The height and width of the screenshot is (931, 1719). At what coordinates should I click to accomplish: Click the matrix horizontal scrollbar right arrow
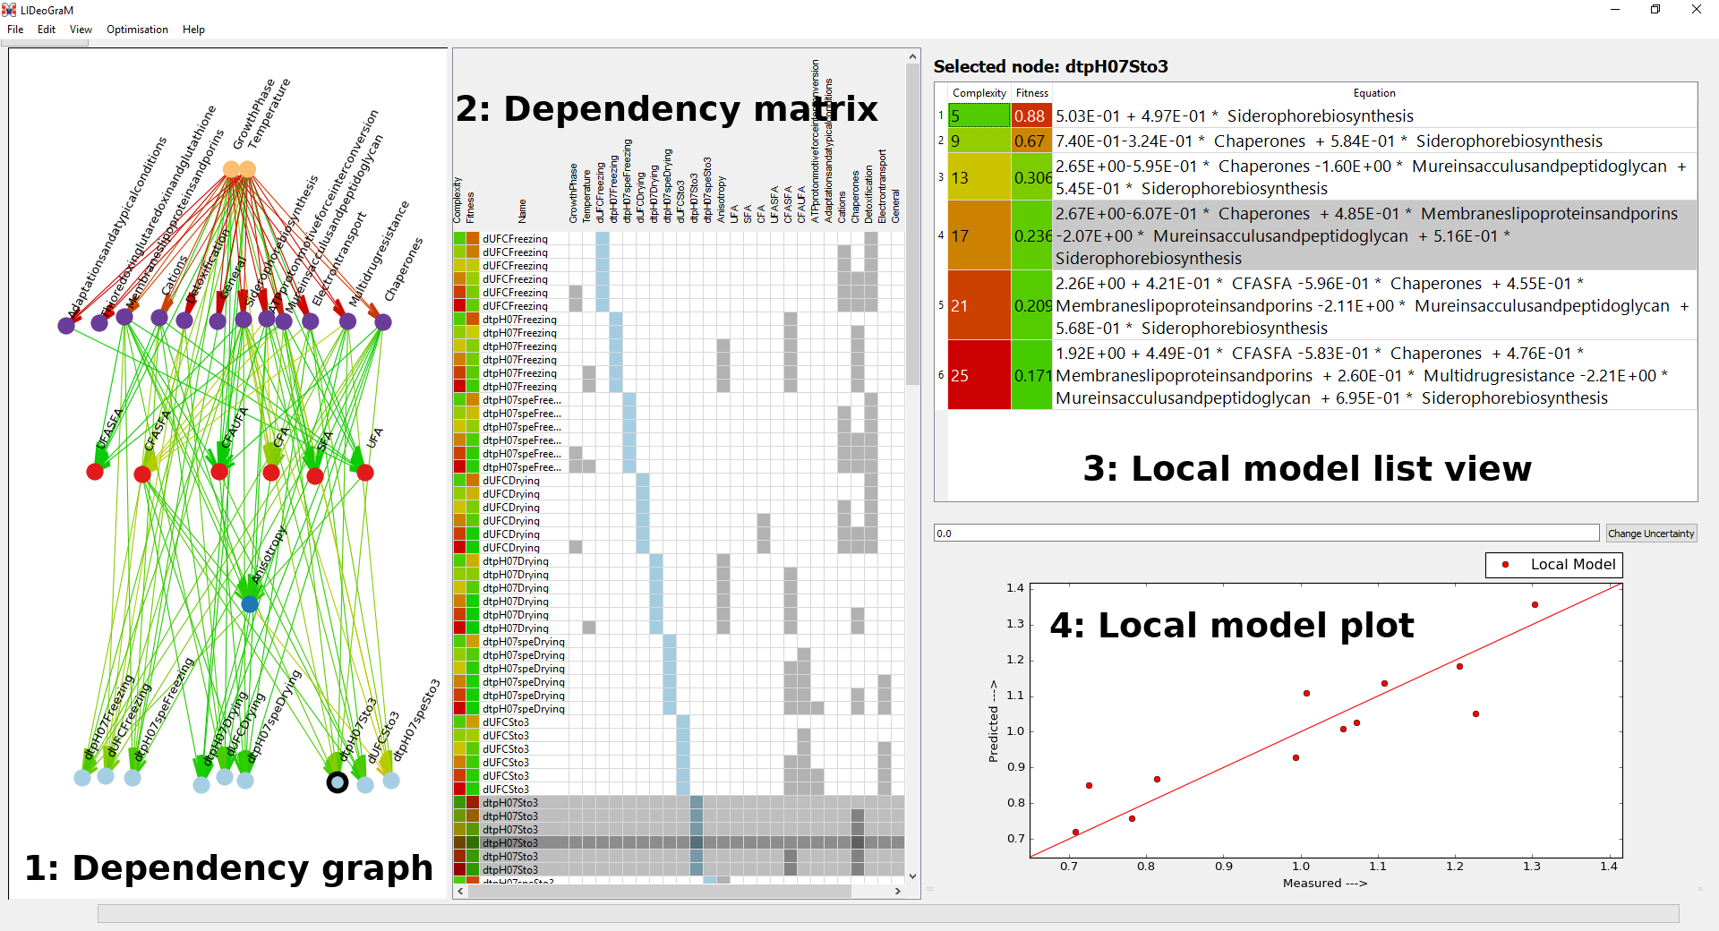click(897, 891)
